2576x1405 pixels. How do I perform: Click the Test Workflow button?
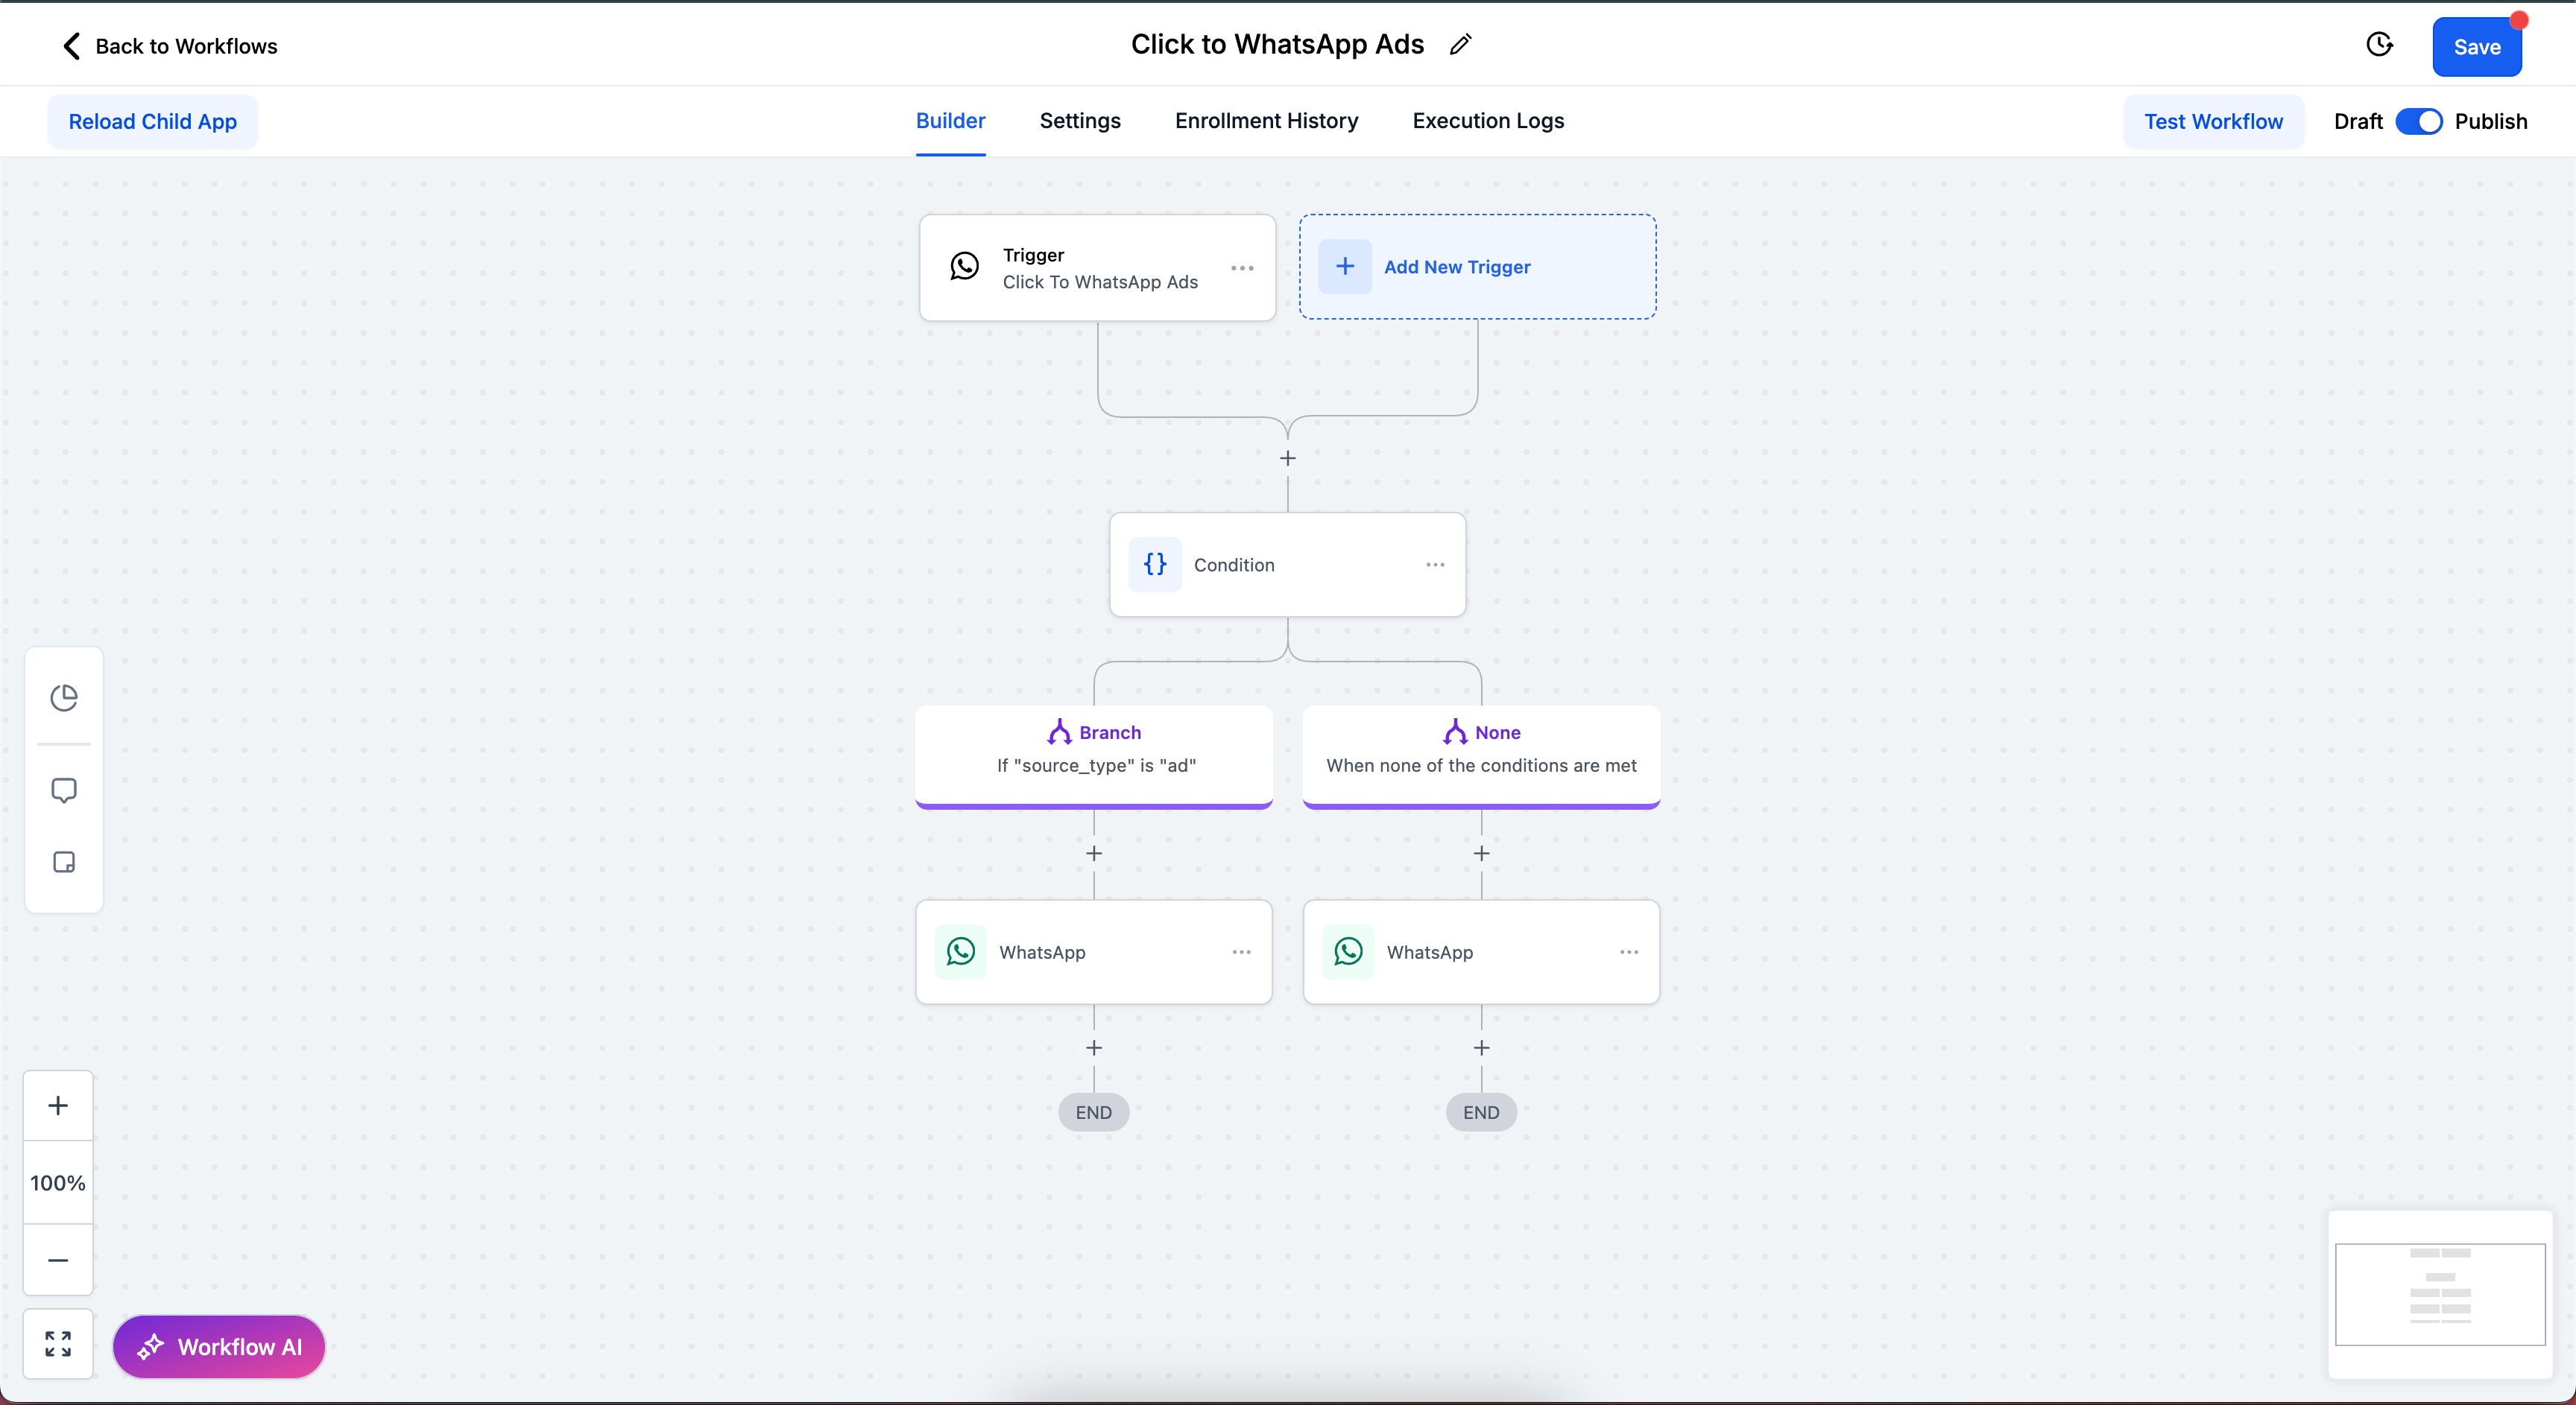2213,122
